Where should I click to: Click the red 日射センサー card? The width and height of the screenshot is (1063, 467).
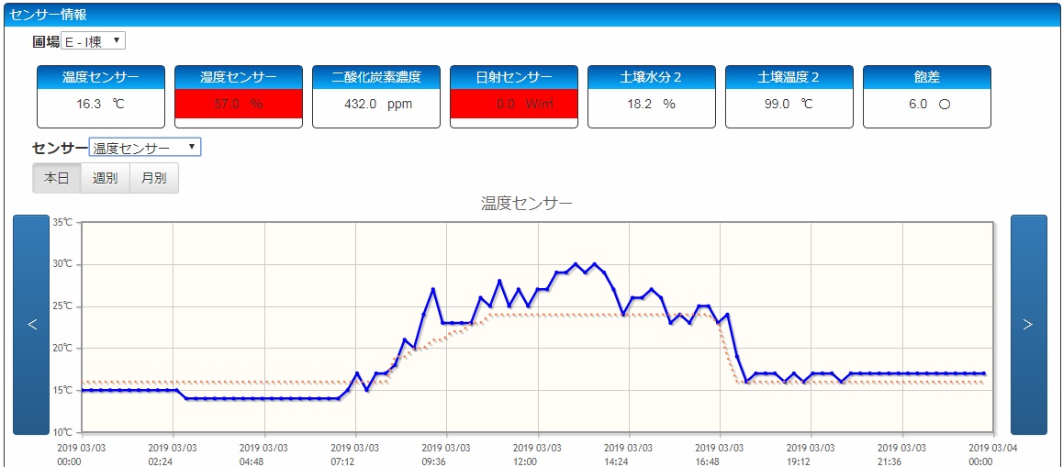pos(514,96)
